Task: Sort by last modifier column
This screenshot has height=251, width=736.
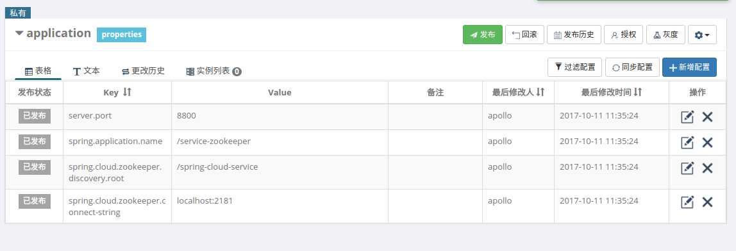Action: tap(540, 92)
